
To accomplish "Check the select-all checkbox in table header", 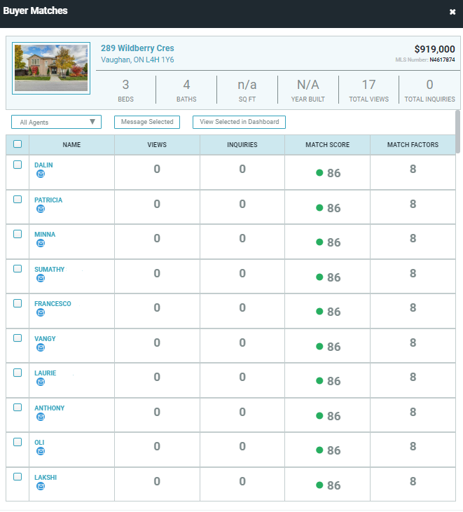I will 18,144.
